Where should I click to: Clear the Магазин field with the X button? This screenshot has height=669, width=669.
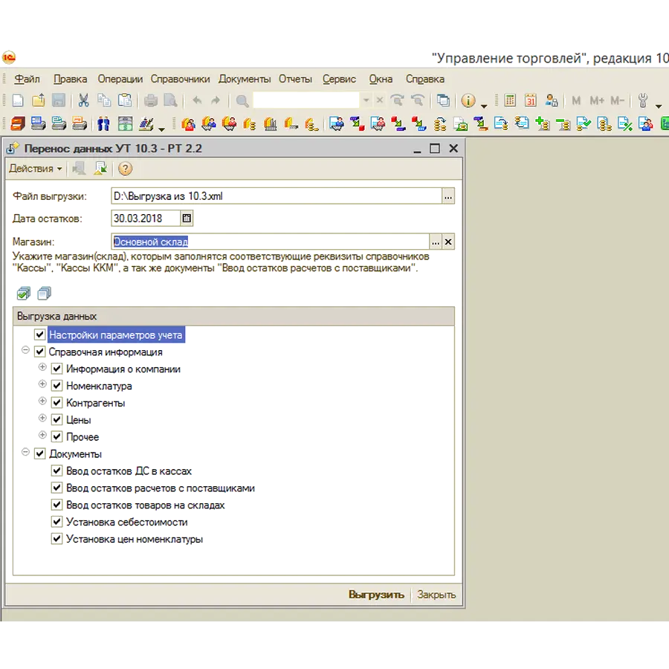[x=448, y=242]
